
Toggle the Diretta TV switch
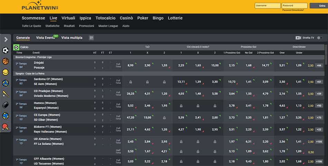(320, 38)
